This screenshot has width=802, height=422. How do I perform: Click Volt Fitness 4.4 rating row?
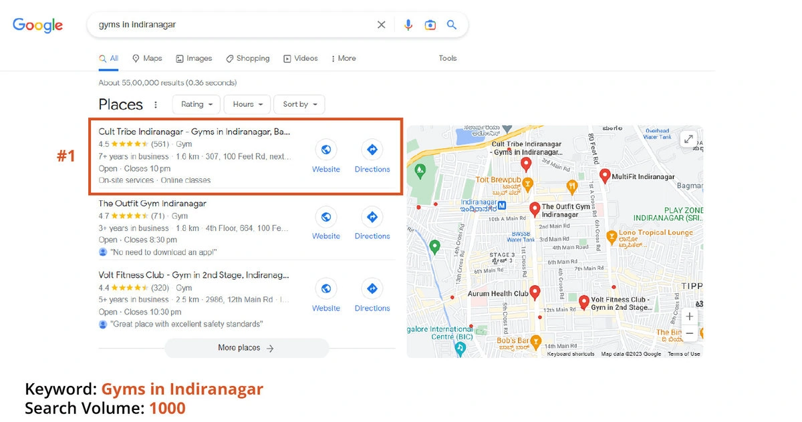[145, 288]
